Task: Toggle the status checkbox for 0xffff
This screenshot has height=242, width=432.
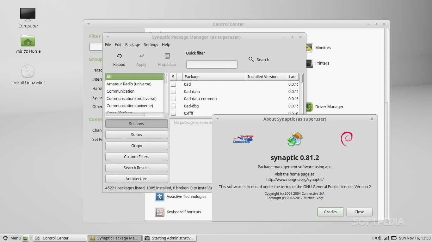Action: [x=173, y=113]
